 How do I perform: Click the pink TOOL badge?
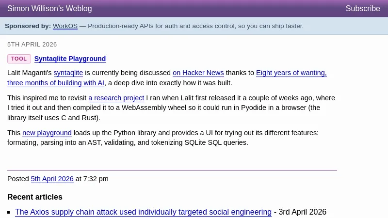tap(19, 59)
